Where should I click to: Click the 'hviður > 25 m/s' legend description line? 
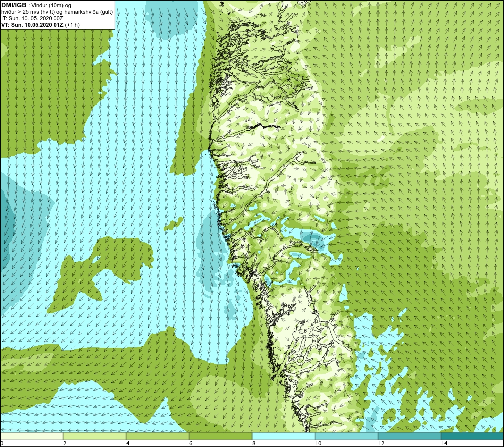pyautogui.click(x=57, y=12)
